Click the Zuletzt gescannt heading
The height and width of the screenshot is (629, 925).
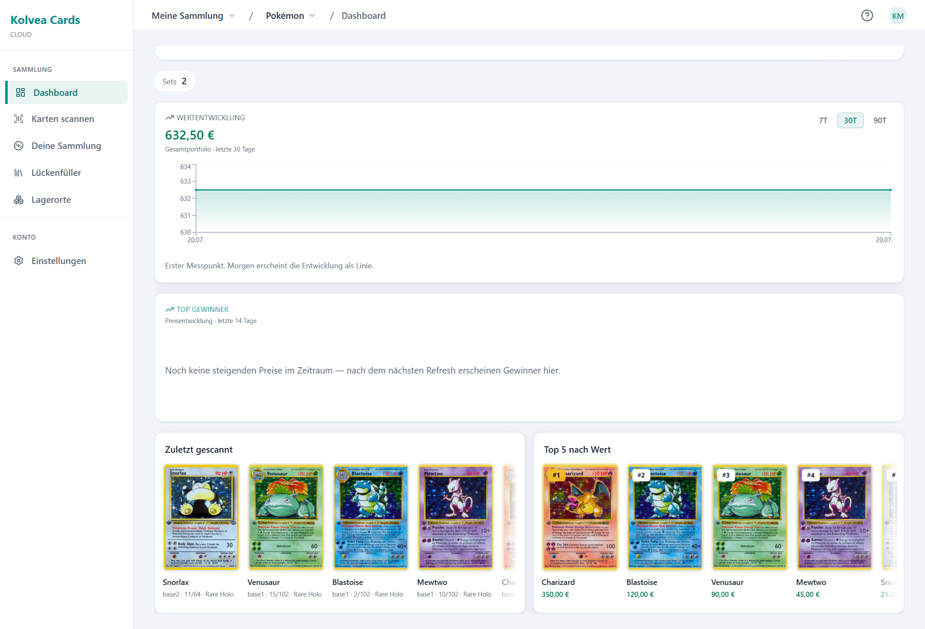(x=199, y=450)
